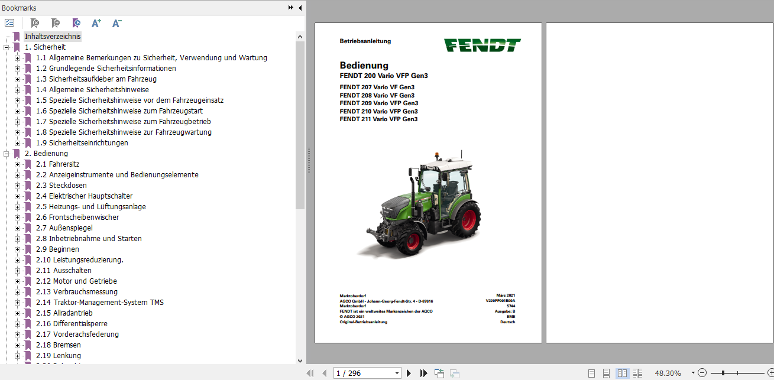This screenshot has height=380, width=774.
Task: Open the page number dropdown
Action: 397,373
